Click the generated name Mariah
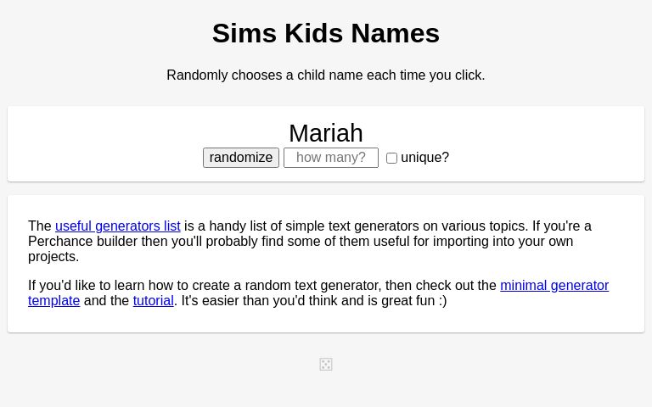Image resolution: width=652 pixels, height=407 pixels. point(326,133)
